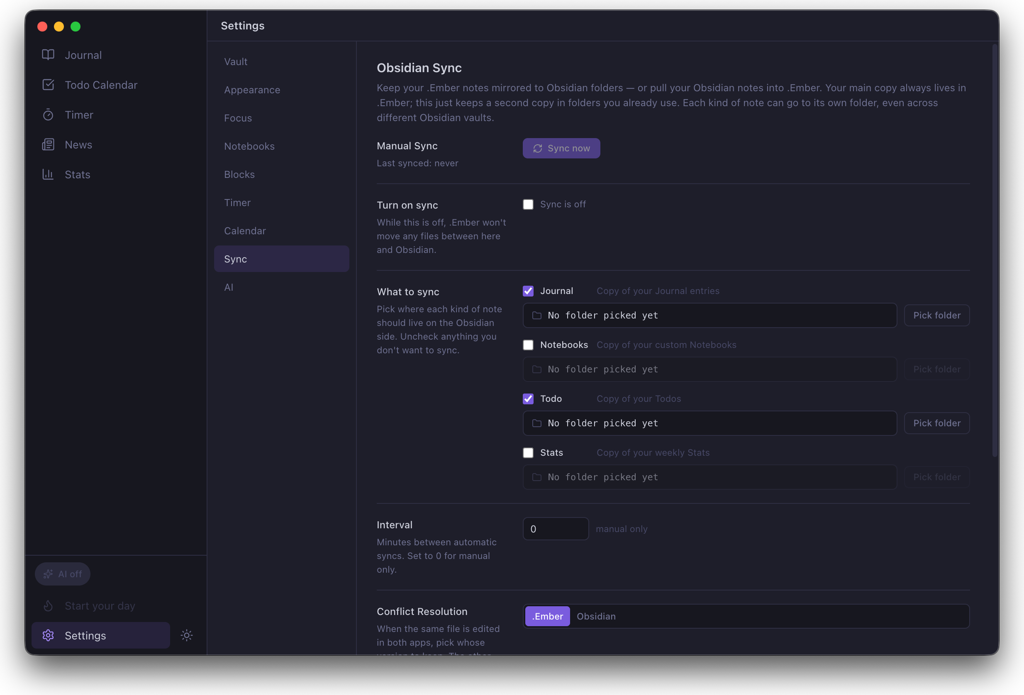
Task: Click Pick folder for Notebooks
Action: coord(937,369)
